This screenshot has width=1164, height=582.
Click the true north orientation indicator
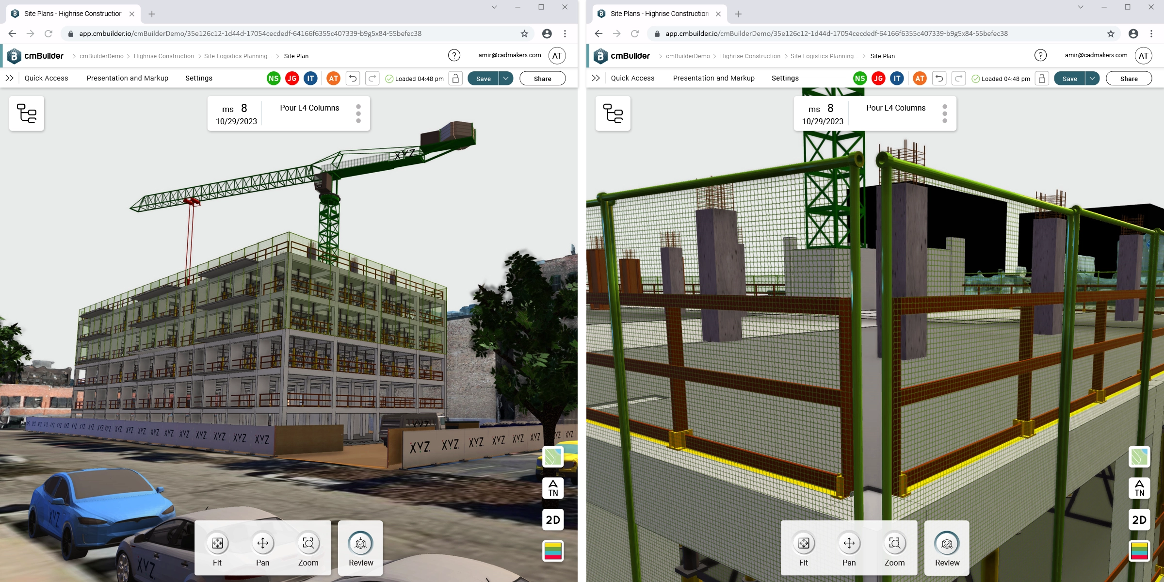click(x=552, y=488)
